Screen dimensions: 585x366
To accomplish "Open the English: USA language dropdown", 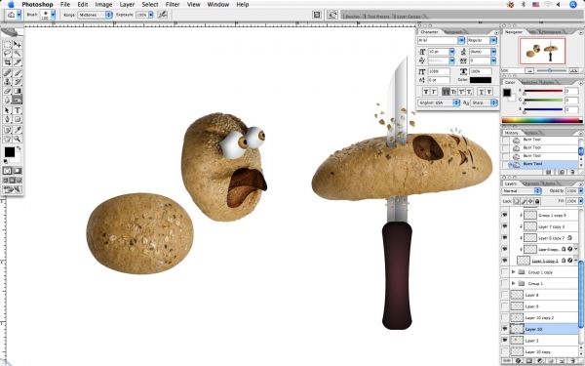I will coord(439,102).
